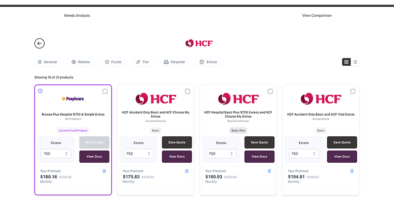The image size is (394, 199).
Task: Switch to list view layout icon
Action: 355,62
